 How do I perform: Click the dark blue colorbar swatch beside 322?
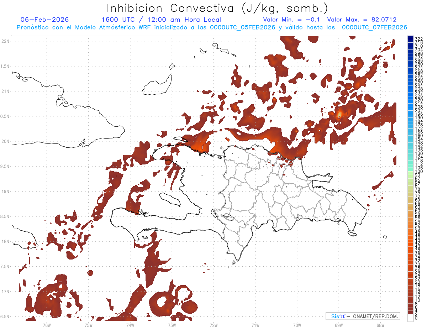pos(410,38)
